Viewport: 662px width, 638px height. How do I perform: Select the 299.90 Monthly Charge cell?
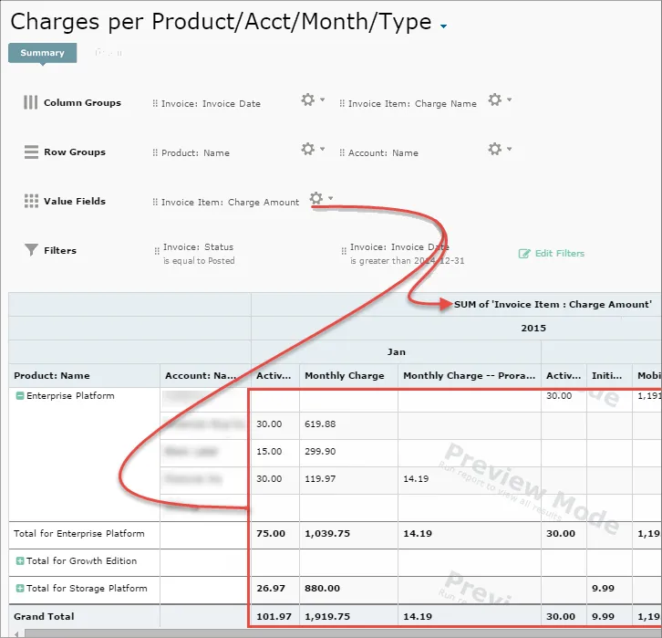pos(348,452)
